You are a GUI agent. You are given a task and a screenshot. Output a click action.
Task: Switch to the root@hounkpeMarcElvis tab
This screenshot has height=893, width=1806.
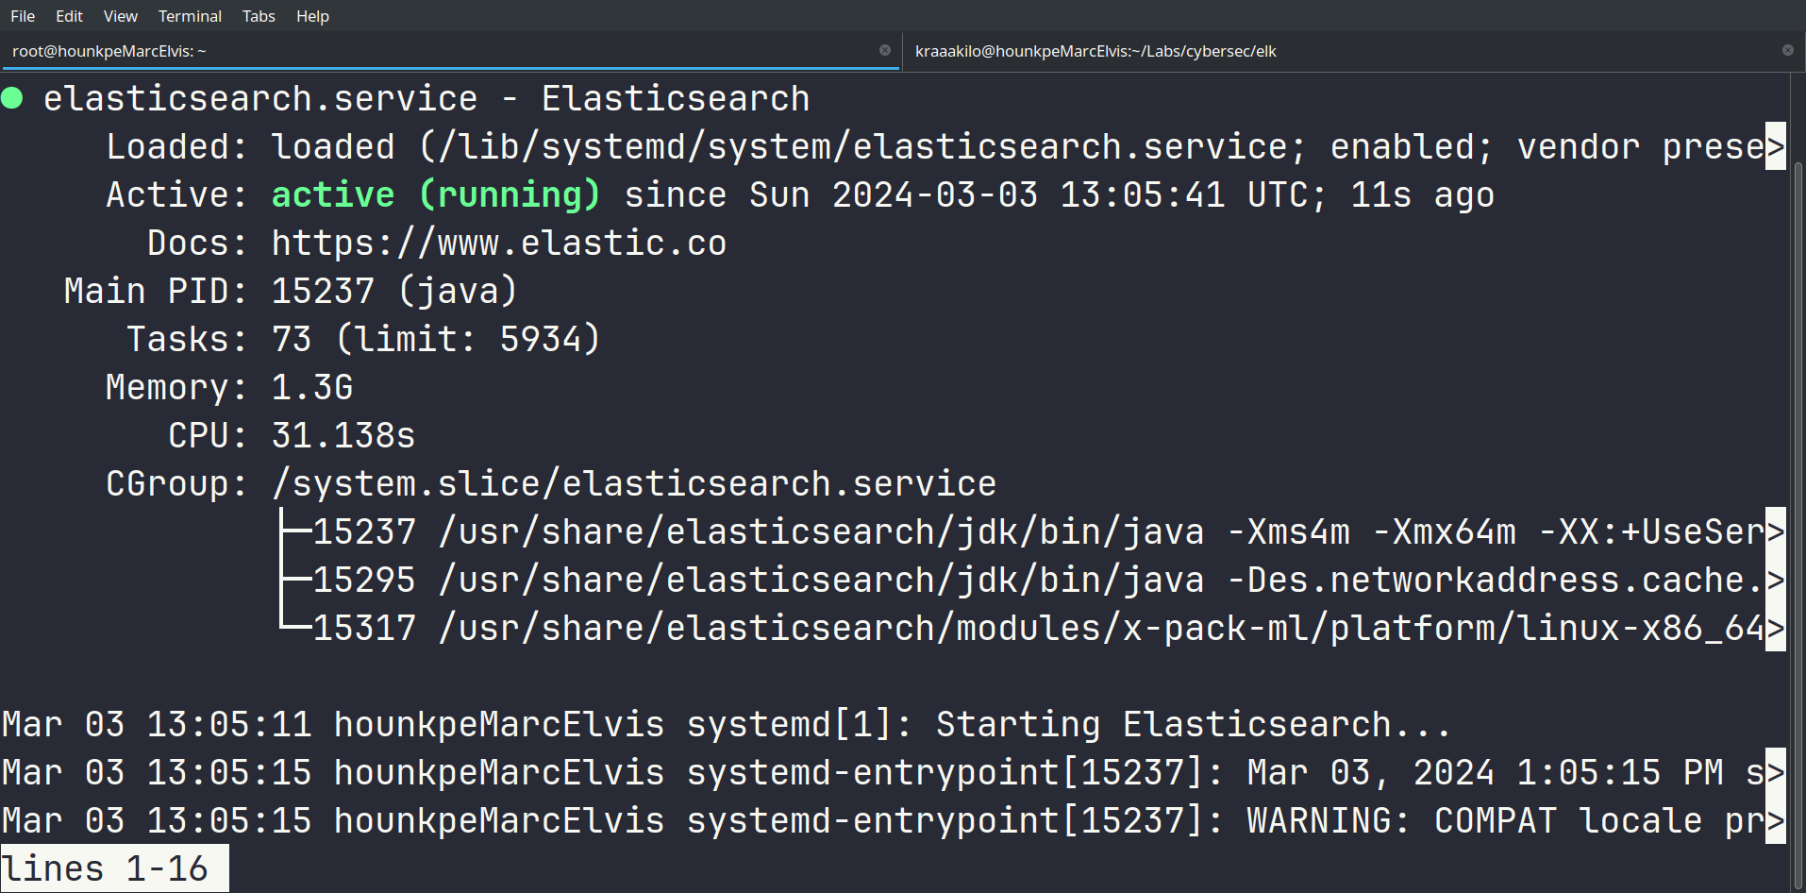pyautogui.click(x=109, y=51)
